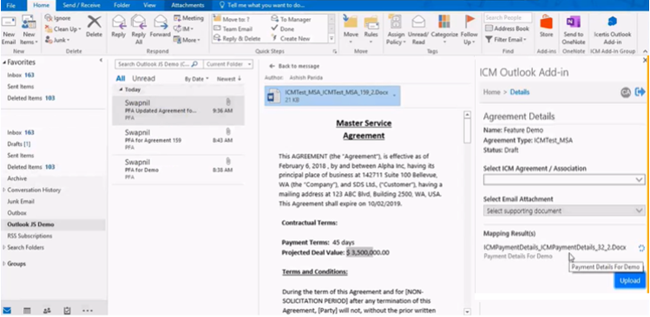650x317 pixels.
Task: Click the Upload button
Action: coord(630,281)
